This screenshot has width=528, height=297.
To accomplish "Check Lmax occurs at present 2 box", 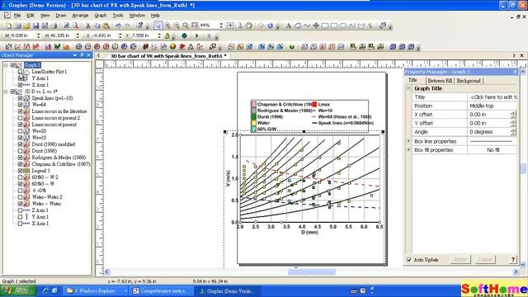I will pyautogui.click(x=20, y=118).
